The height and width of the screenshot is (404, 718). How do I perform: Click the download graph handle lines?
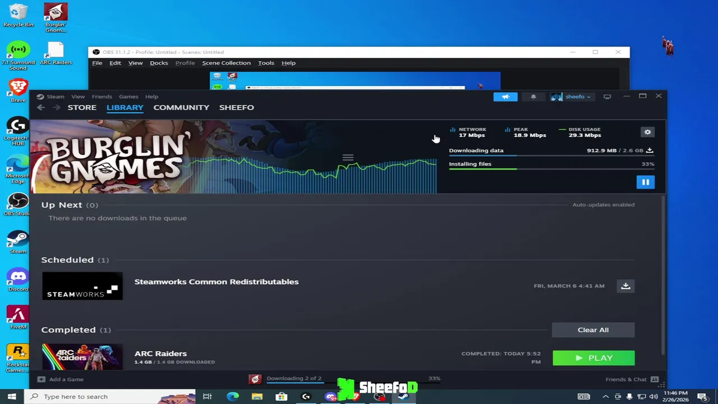(348, 158)
